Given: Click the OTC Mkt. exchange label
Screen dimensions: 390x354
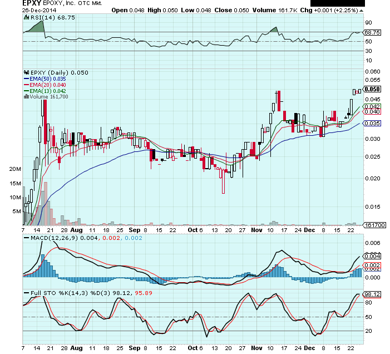Looking at the screenshot, I should pyautogui.click(x=90, y=3).
